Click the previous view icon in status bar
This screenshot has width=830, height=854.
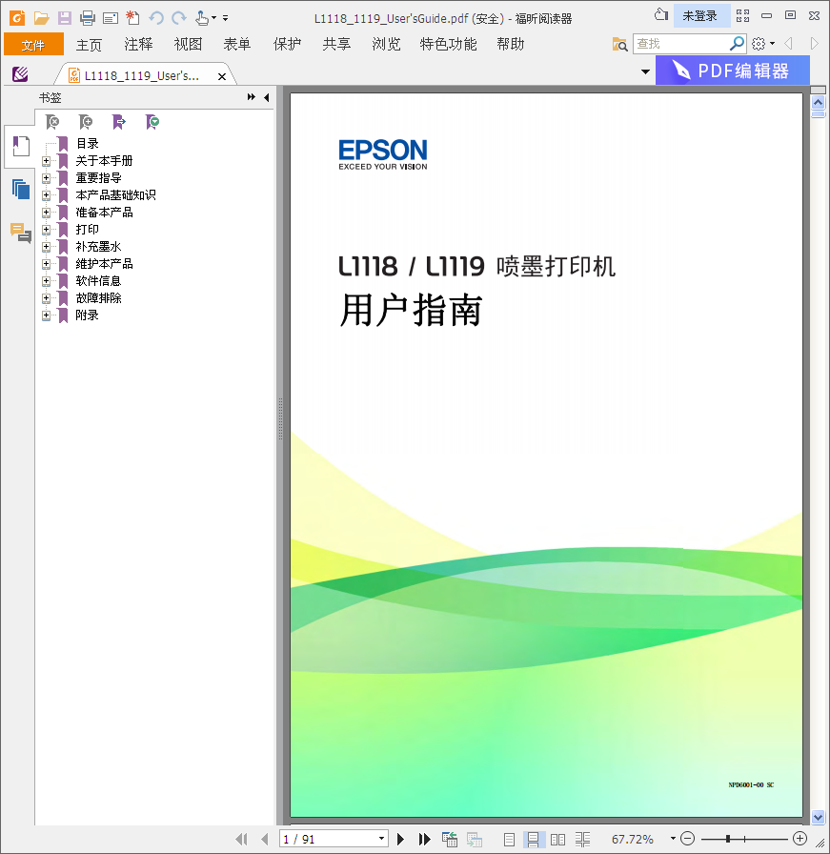(x=450, y=840)
